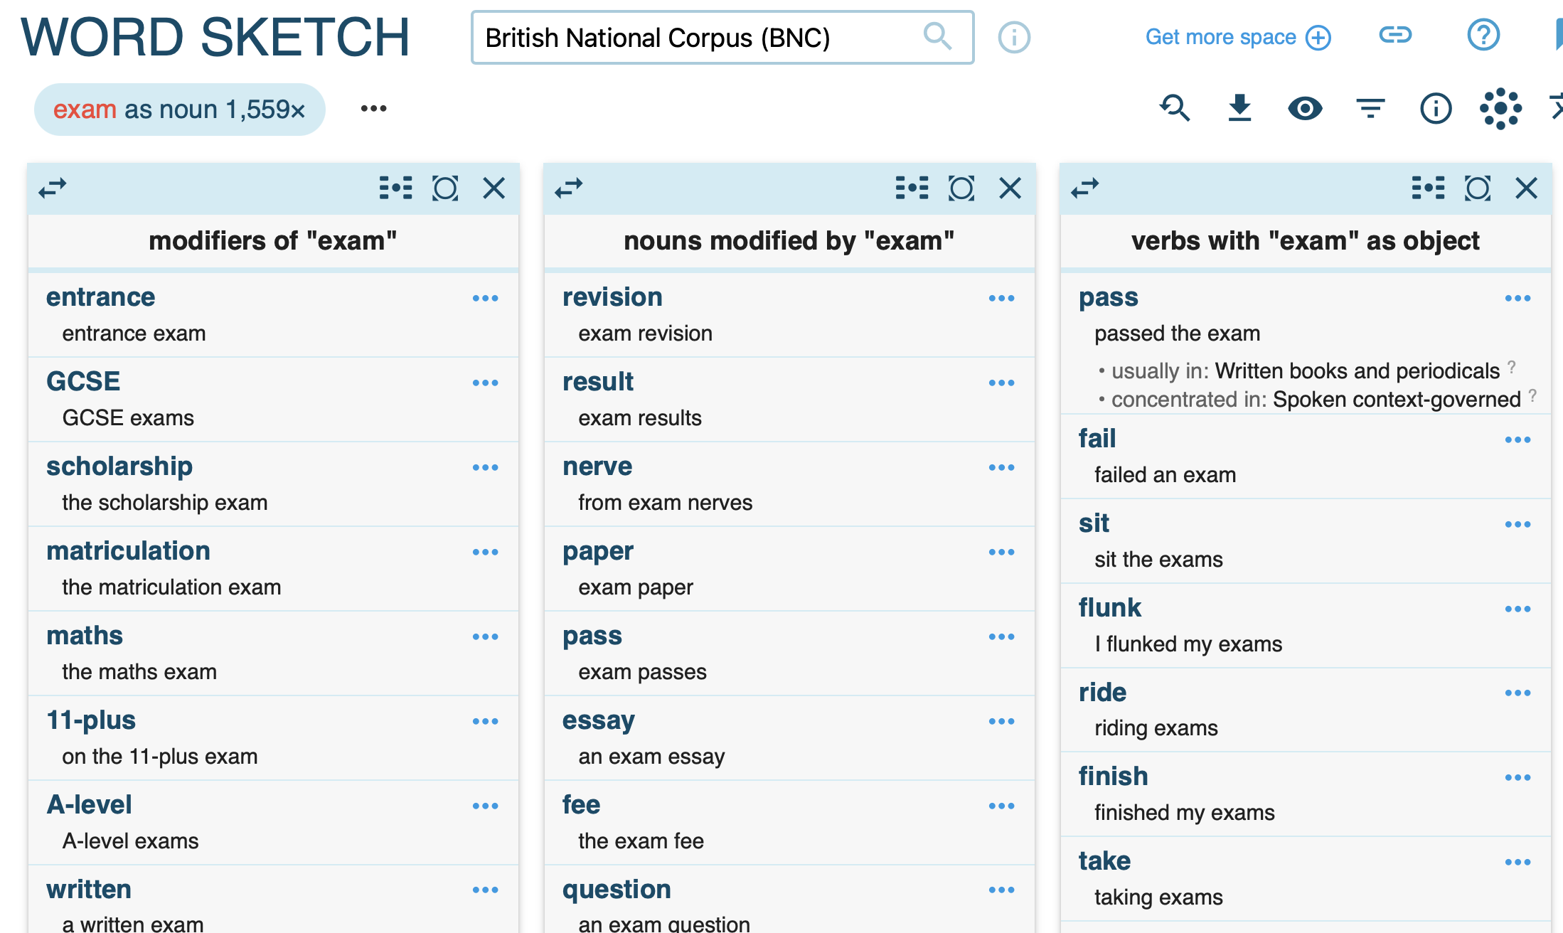Toggle the eye view options icon

click(x=1305, y=108)
